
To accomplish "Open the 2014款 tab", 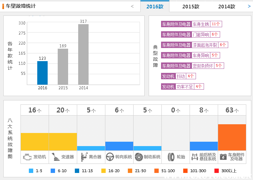I will tap(226, 6).
